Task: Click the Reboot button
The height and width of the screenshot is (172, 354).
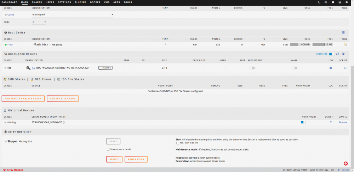Action: click(114, 159)
